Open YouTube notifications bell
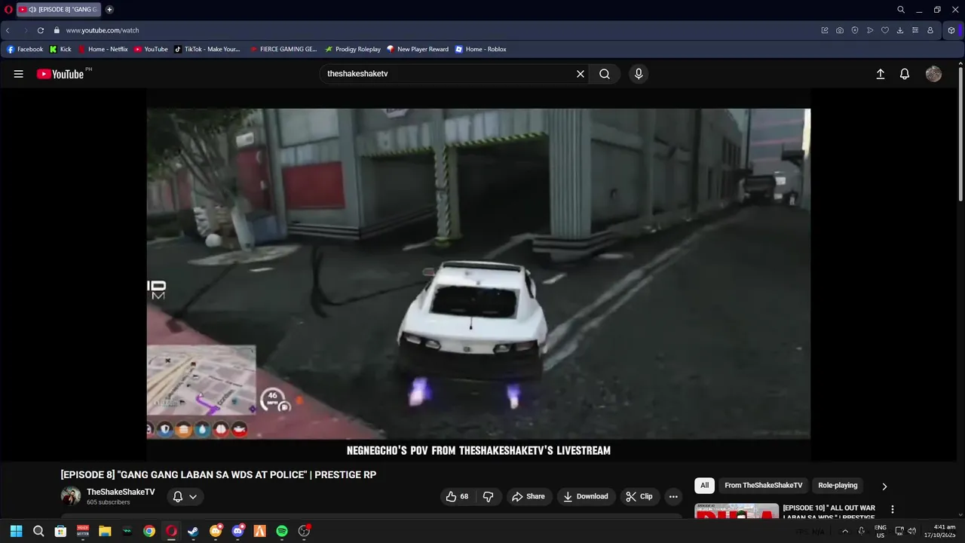The image size is (965, 543). click(x=905, y=74)
